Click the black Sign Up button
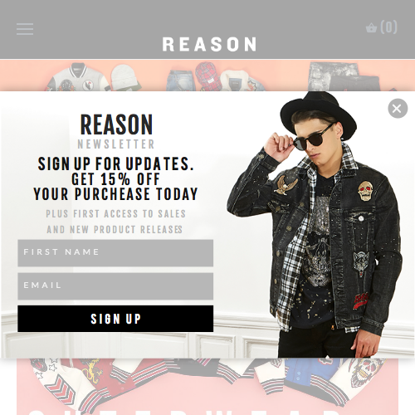 (x=115, y=319)
